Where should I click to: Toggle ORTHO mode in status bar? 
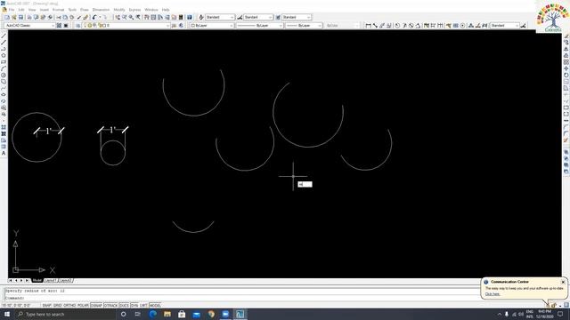69,306
